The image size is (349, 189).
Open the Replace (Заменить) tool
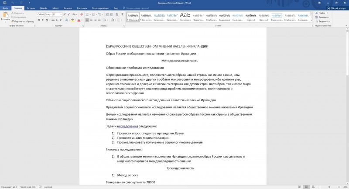pyautogui.click(x=322, y=17)
